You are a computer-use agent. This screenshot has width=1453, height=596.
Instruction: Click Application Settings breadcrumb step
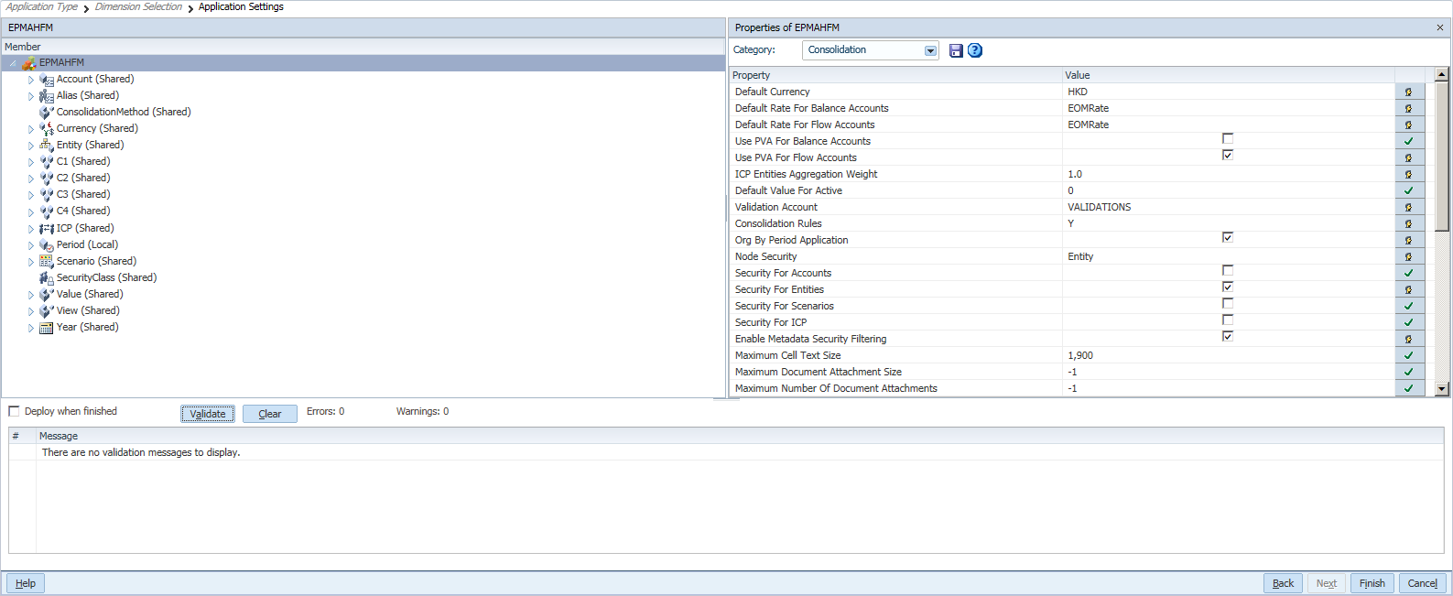tap(241, 6)
